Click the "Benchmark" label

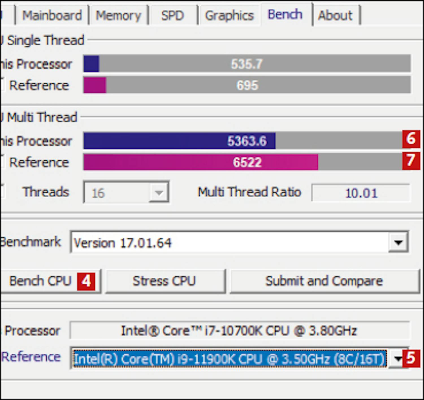[31, 242]
